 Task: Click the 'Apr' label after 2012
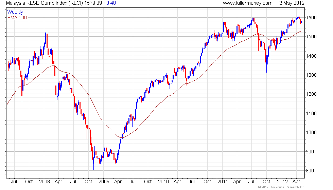click(x=296, y=182)
